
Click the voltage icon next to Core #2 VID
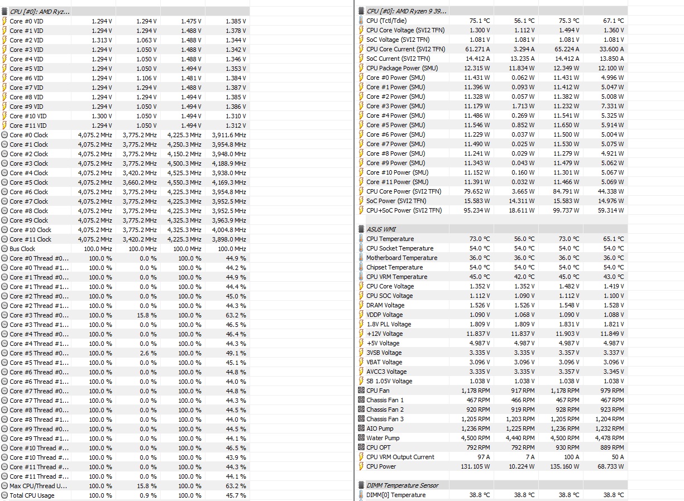5,40
